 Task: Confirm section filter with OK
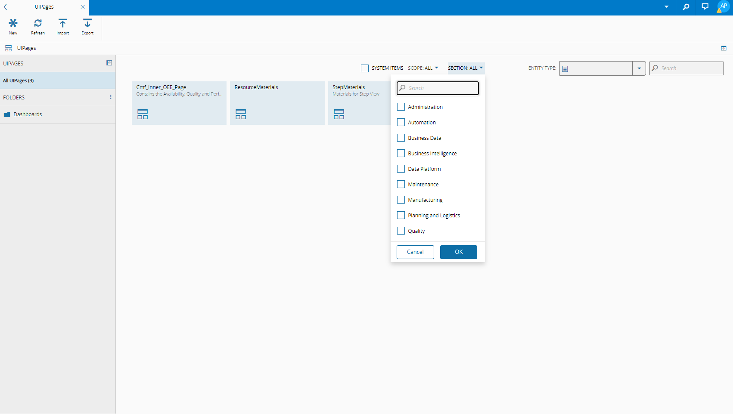[x=459, y=252]
